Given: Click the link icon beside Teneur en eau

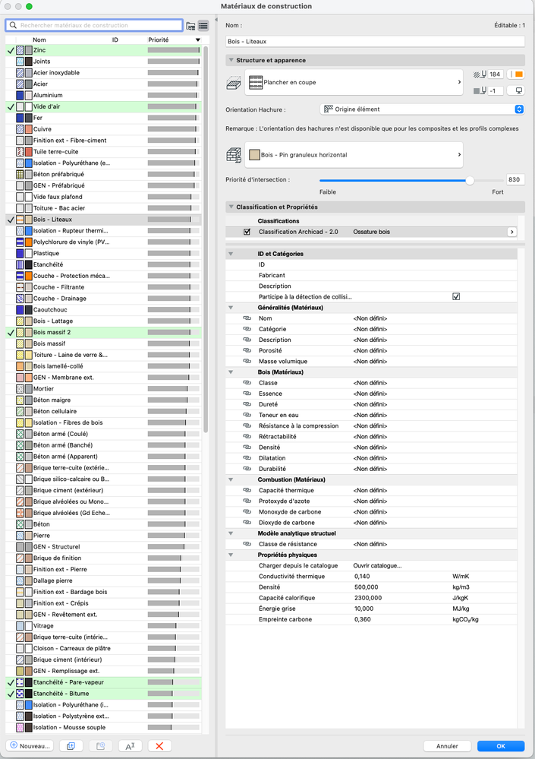Looking at the screenshot, I should click(247, 415).
